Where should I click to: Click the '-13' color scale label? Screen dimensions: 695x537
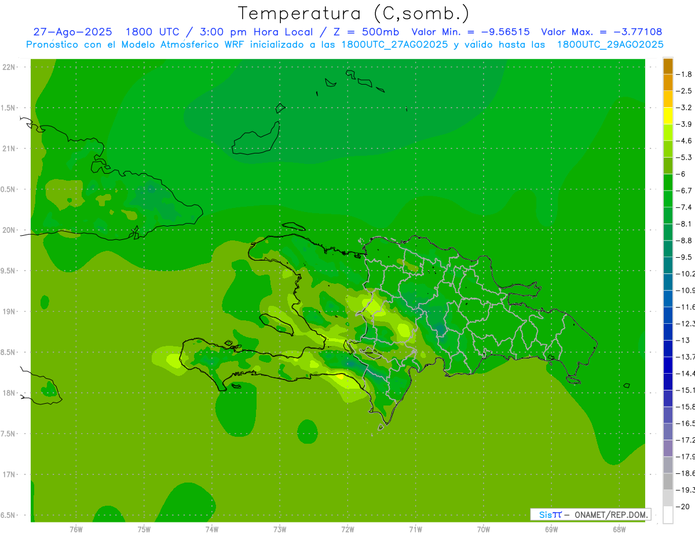click(682, 340)
